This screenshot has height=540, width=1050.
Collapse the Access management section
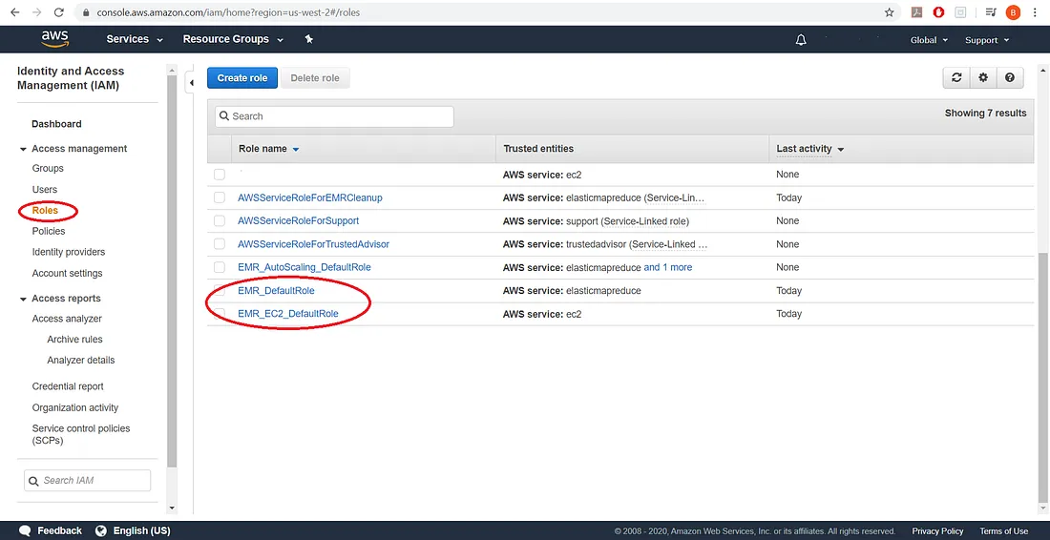pos(24,149)
